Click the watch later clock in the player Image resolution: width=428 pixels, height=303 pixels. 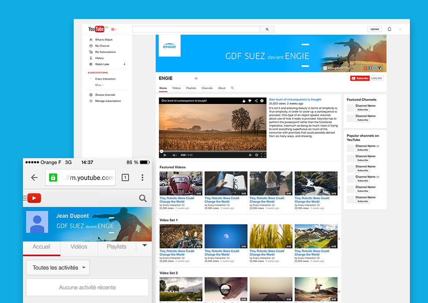(250, 155)
